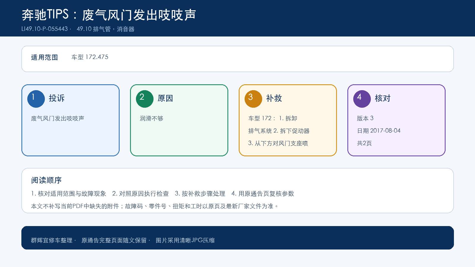Image resolution: width=475 pixels, height=267 pixels.
Task: Click the 日期 2017-08-04 text
Action: pos(379,131)
